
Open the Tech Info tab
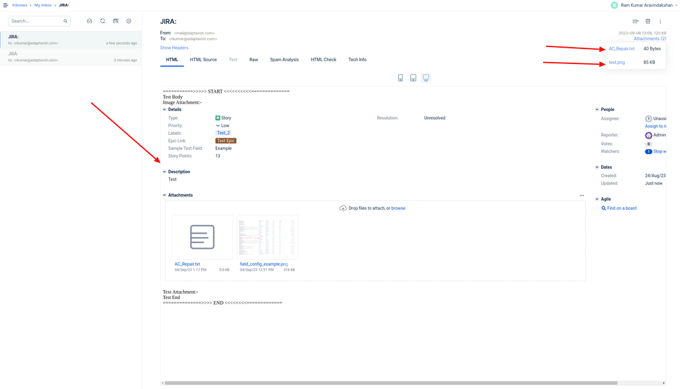pyautogui.click(x=357, y=60)
